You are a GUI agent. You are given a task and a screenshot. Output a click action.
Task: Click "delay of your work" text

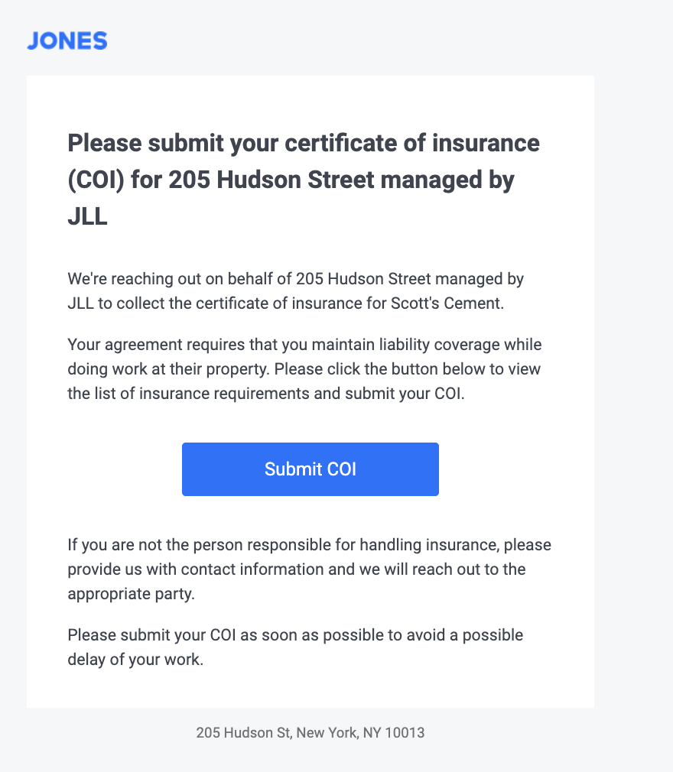click(x=135, y=660)
